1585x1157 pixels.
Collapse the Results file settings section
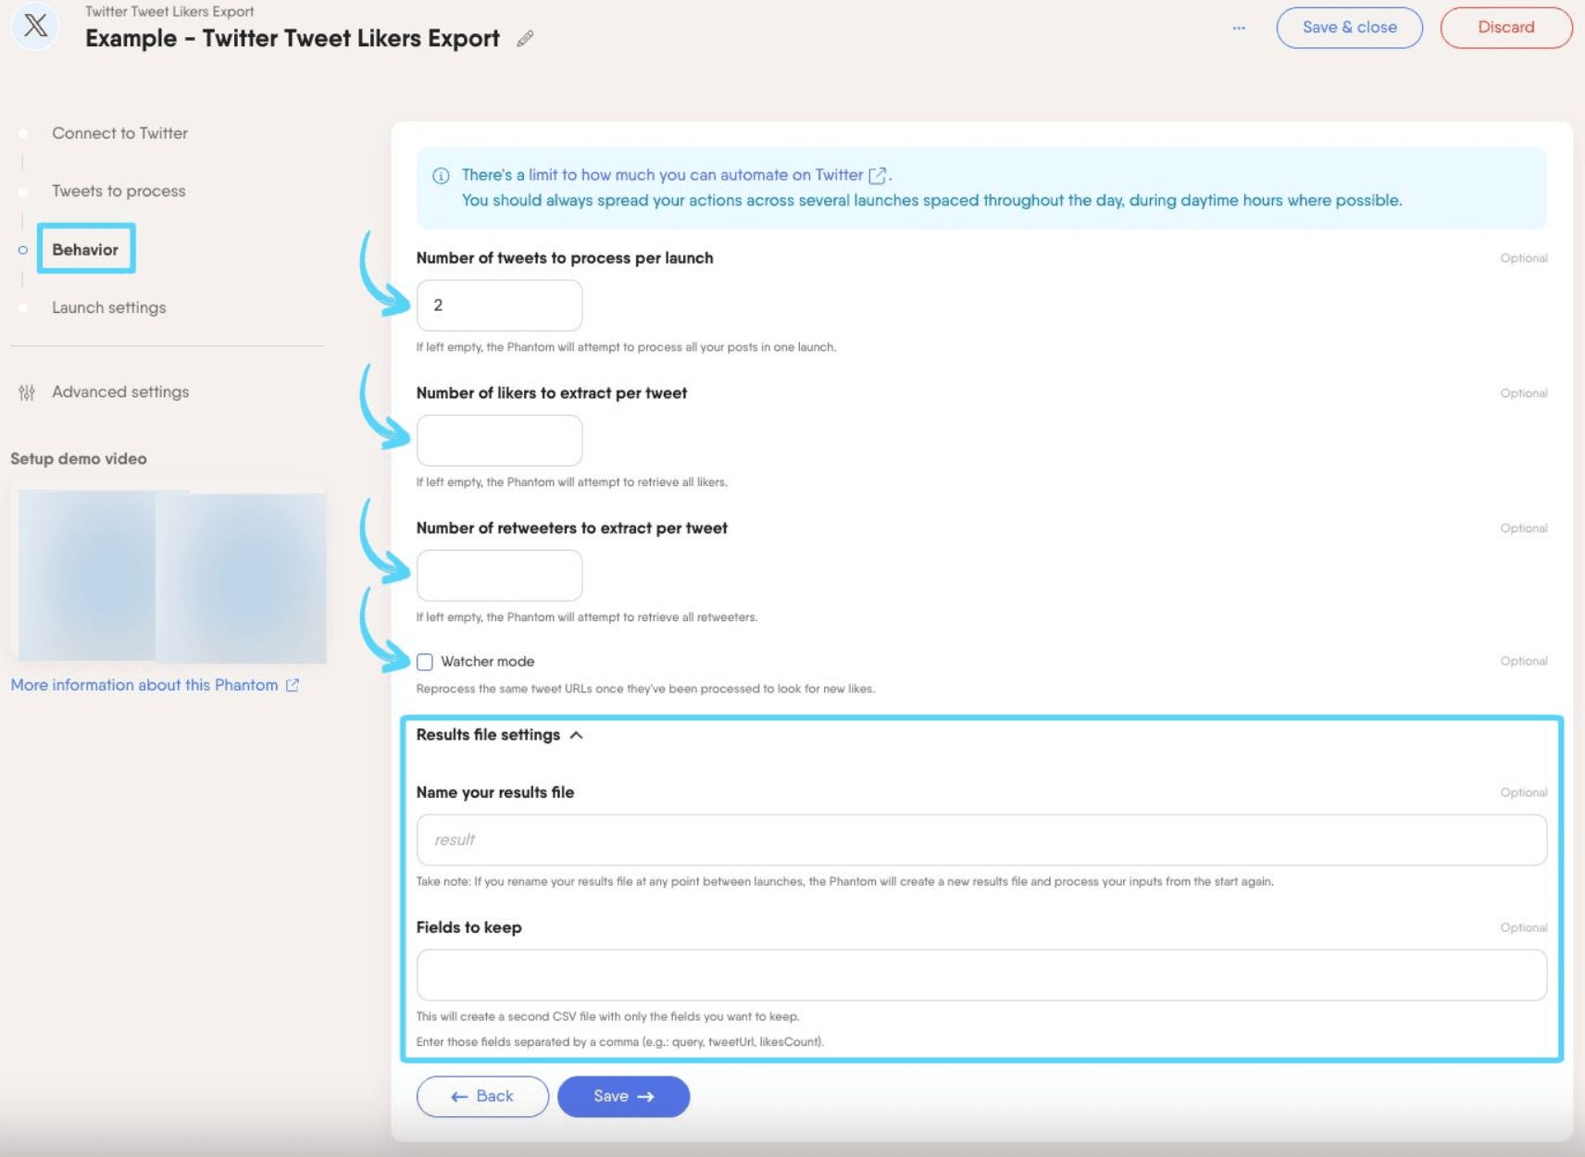coord(576,735)
